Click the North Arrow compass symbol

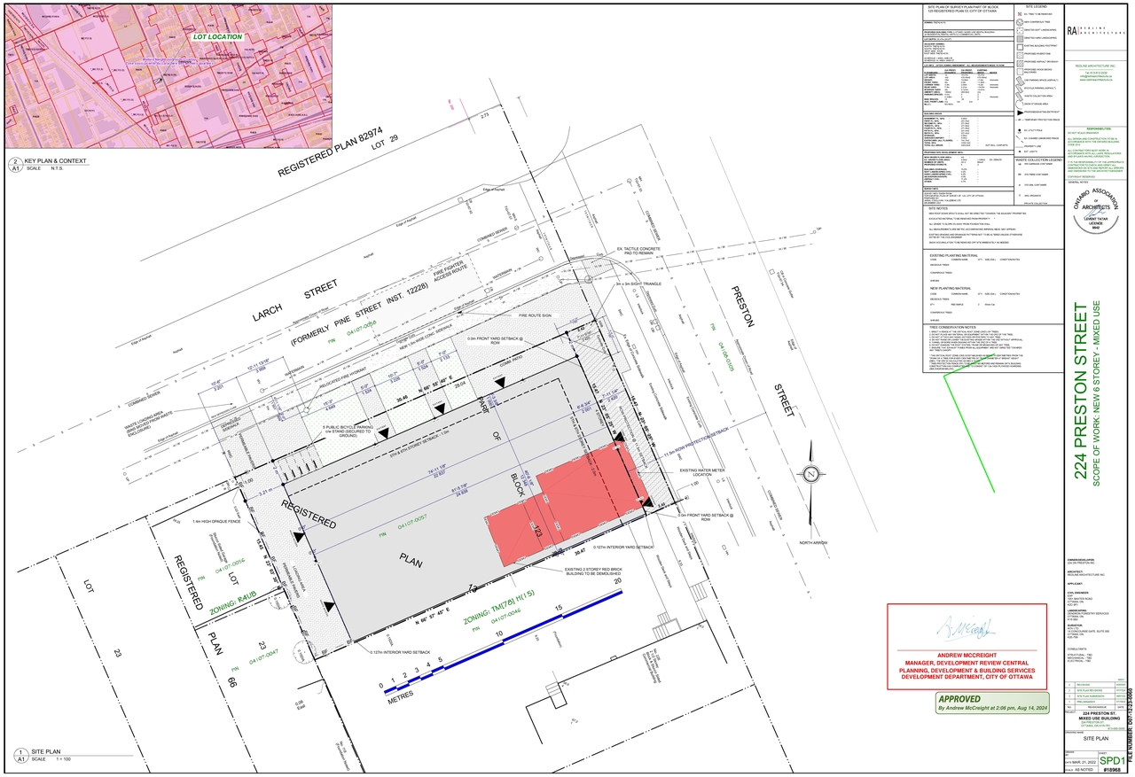[809, 475]
